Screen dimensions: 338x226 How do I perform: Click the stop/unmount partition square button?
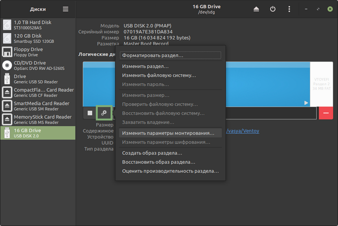pyautogui.click(x=89, y=113)
